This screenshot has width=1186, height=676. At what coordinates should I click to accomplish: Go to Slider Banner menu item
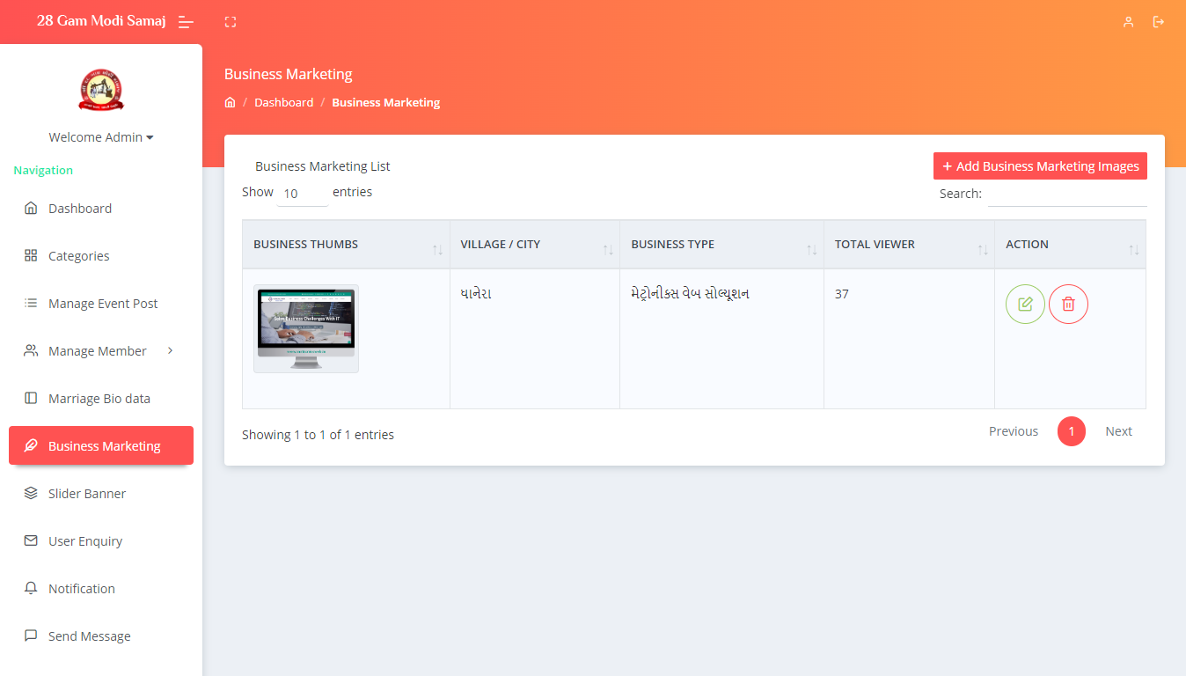87,494
